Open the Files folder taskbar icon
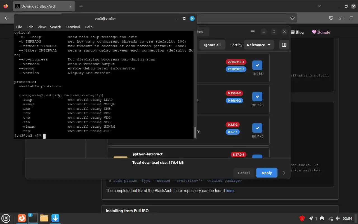 coord(44,218)
